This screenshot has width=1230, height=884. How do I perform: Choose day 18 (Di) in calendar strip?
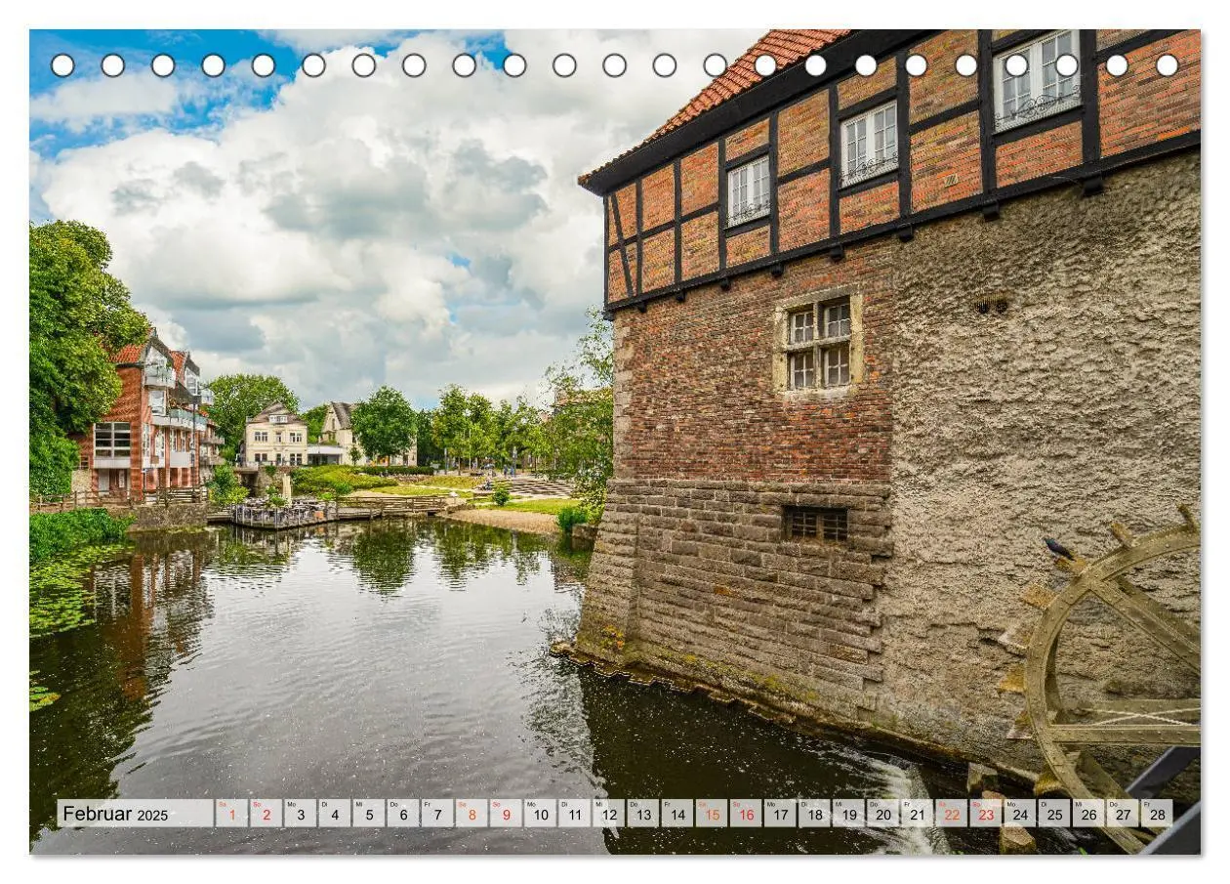(814, 813)
